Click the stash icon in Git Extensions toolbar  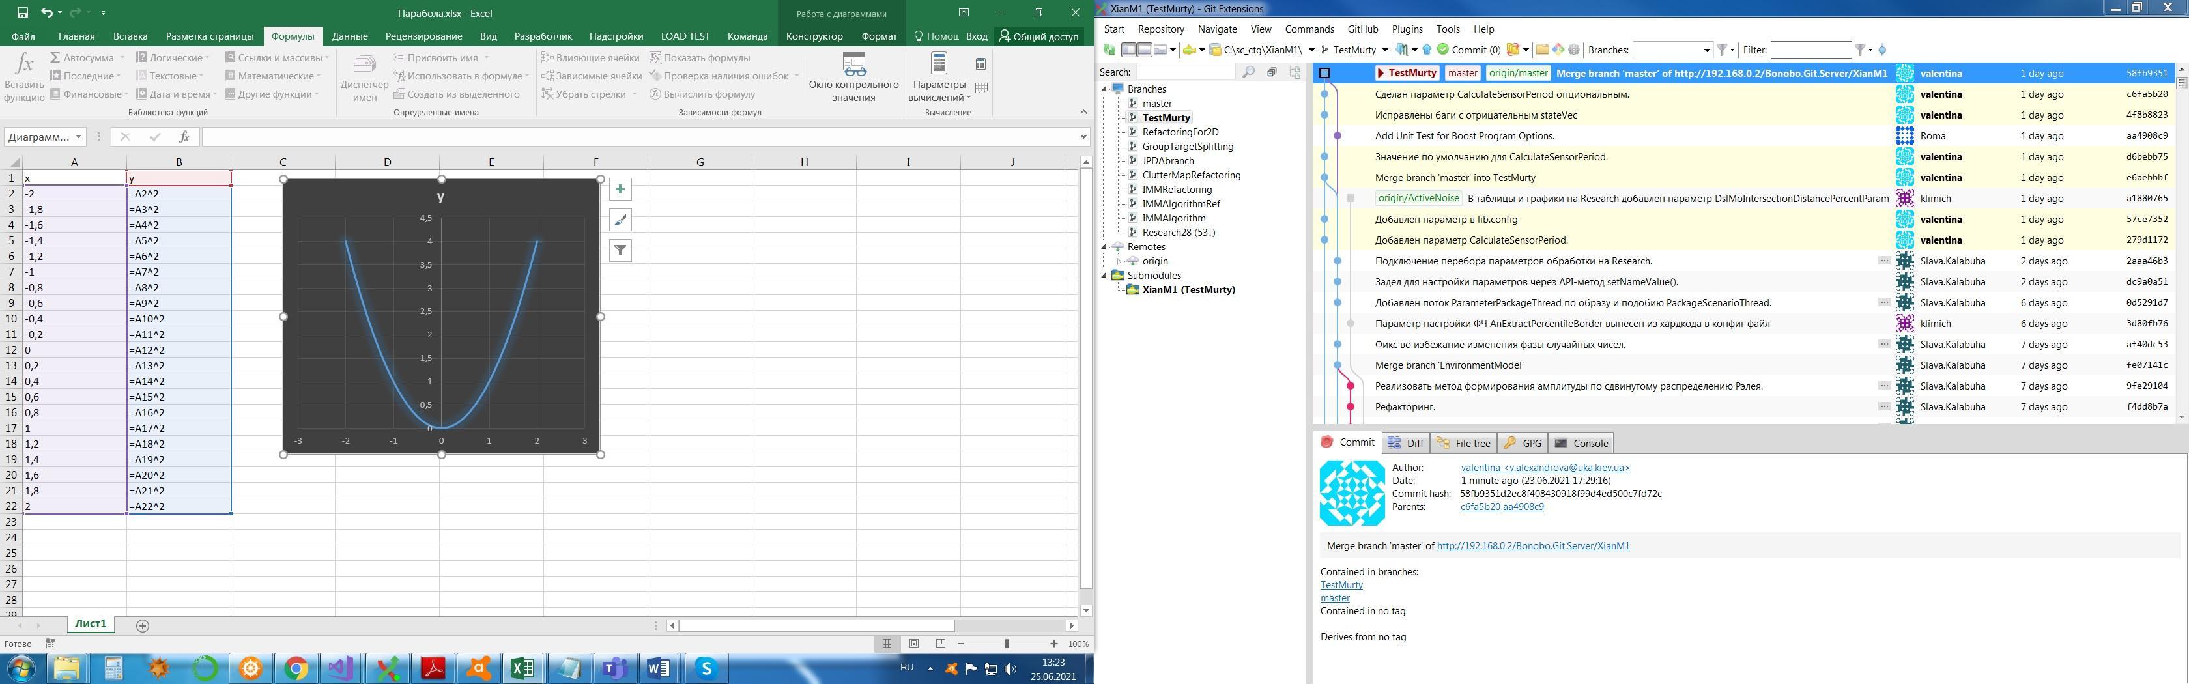tap(1513, 50)
